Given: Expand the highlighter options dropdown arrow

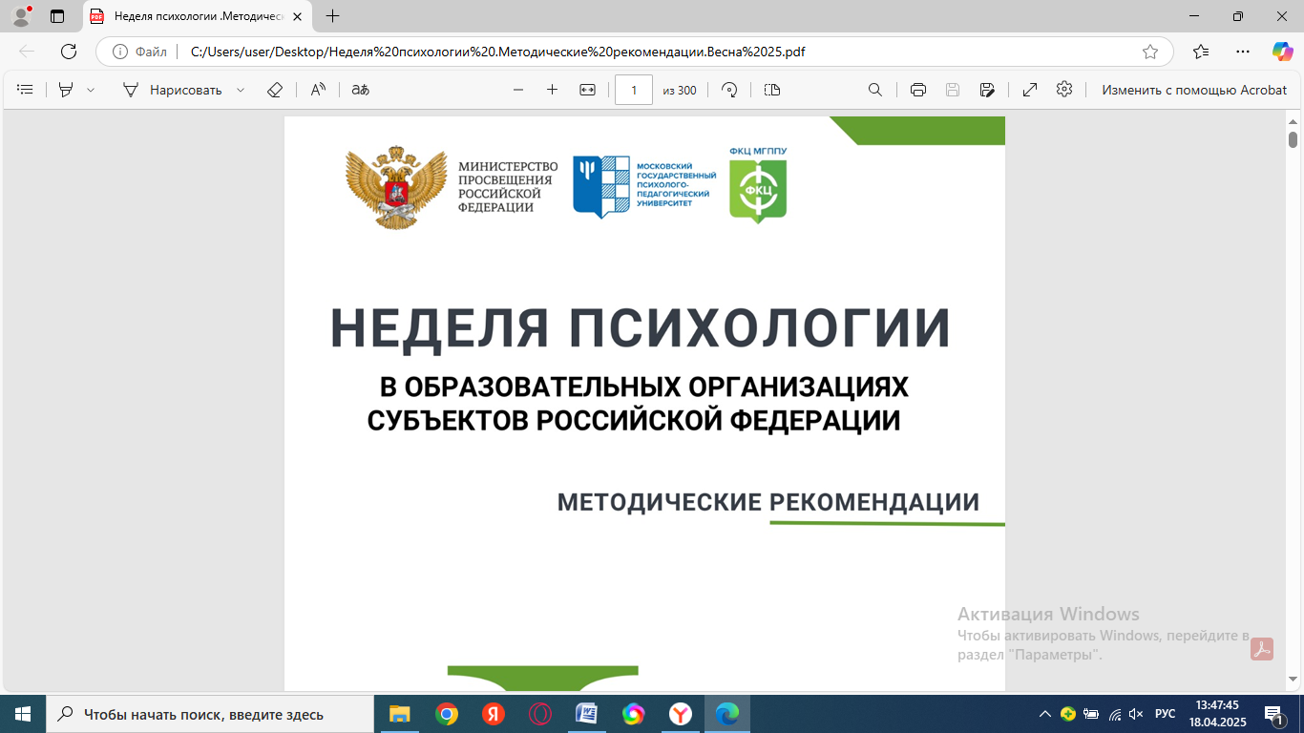Looking at the screenshot, I should [91, 90].
